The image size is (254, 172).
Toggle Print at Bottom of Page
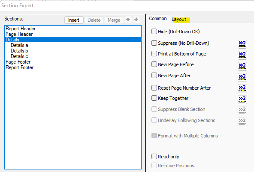coord(154,54)
